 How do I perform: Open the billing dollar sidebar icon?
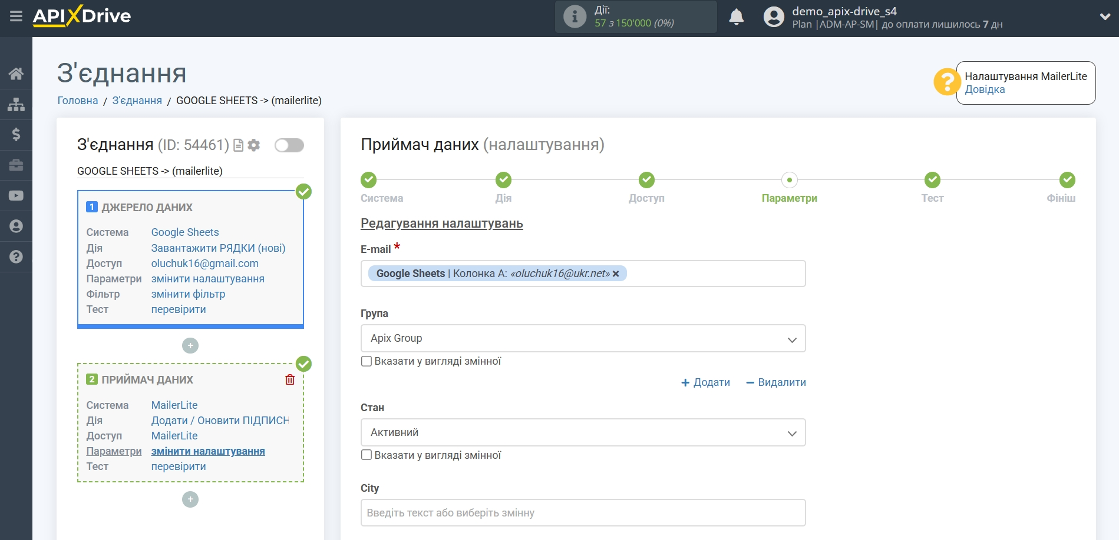tap(16, 135)
